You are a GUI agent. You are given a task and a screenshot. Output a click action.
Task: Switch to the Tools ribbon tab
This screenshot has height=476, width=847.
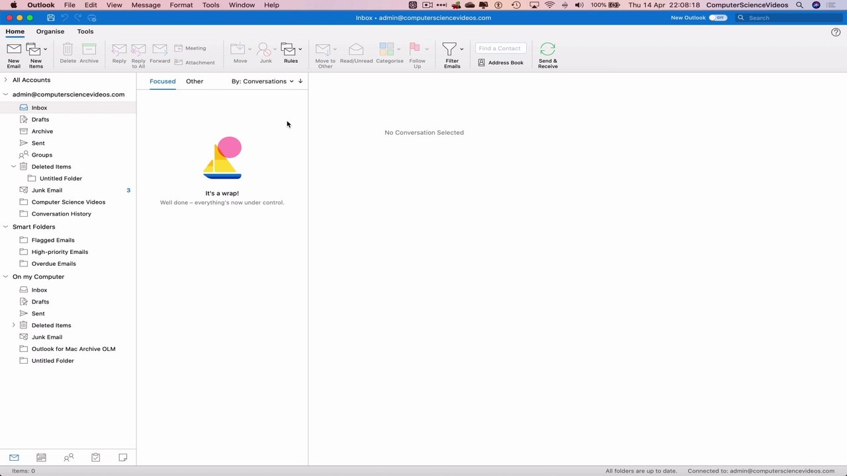(x=85, y=31)
